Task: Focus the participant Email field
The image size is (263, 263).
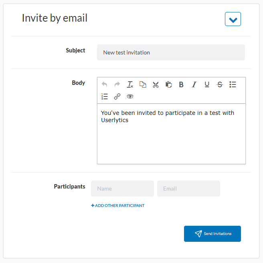Action: click(x=188, y=189)
